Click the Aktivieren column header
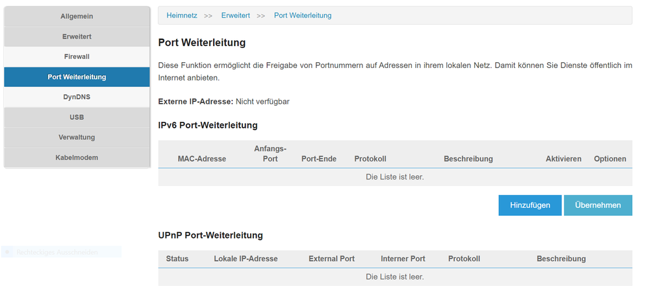 point(563,159)
